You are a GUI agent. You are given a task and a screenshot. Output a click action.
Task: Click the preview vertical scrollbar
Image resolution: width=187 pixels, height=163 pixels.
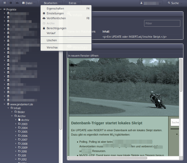(x=181, y=75)
